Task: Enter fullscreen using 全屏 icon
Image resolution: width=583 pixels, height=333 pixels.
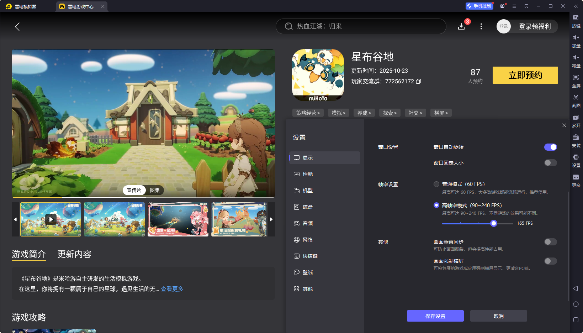Action: tap(576, 81)
